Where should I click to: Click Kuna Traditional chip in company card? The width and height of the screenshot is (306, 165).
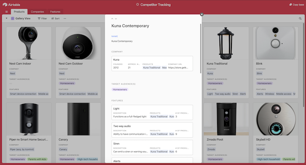pyautogui.click(x=152, y=68)
